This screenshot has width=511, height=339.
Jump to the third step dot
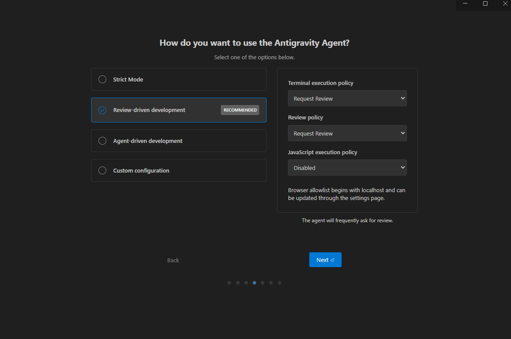[246, 283]
